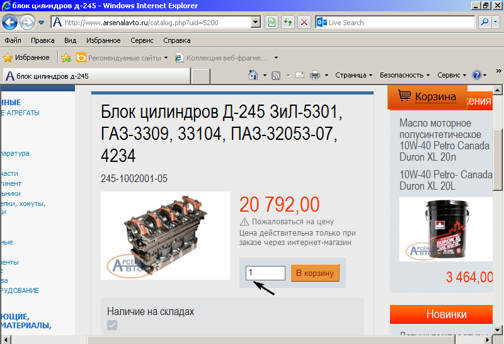Screen dimensions: 504x344
Task: Click vertical scrollbar up arrow
Action: click(498, 90)
